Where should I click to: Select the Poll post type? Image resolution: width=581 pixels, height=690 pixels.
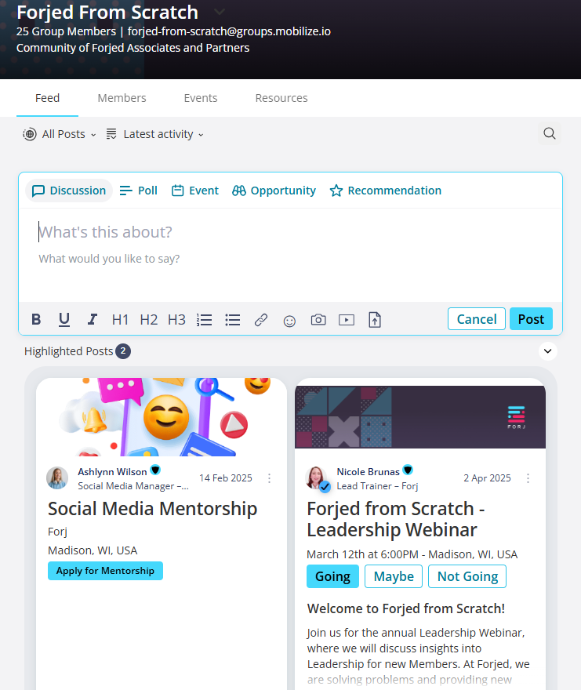[x=139, y=191]
